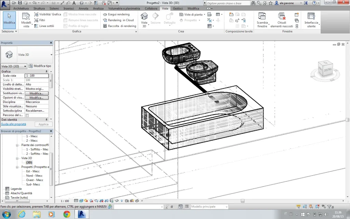Click the Undo arrow icon
This screenshot has height=219, width=350.
click(34, 3)
